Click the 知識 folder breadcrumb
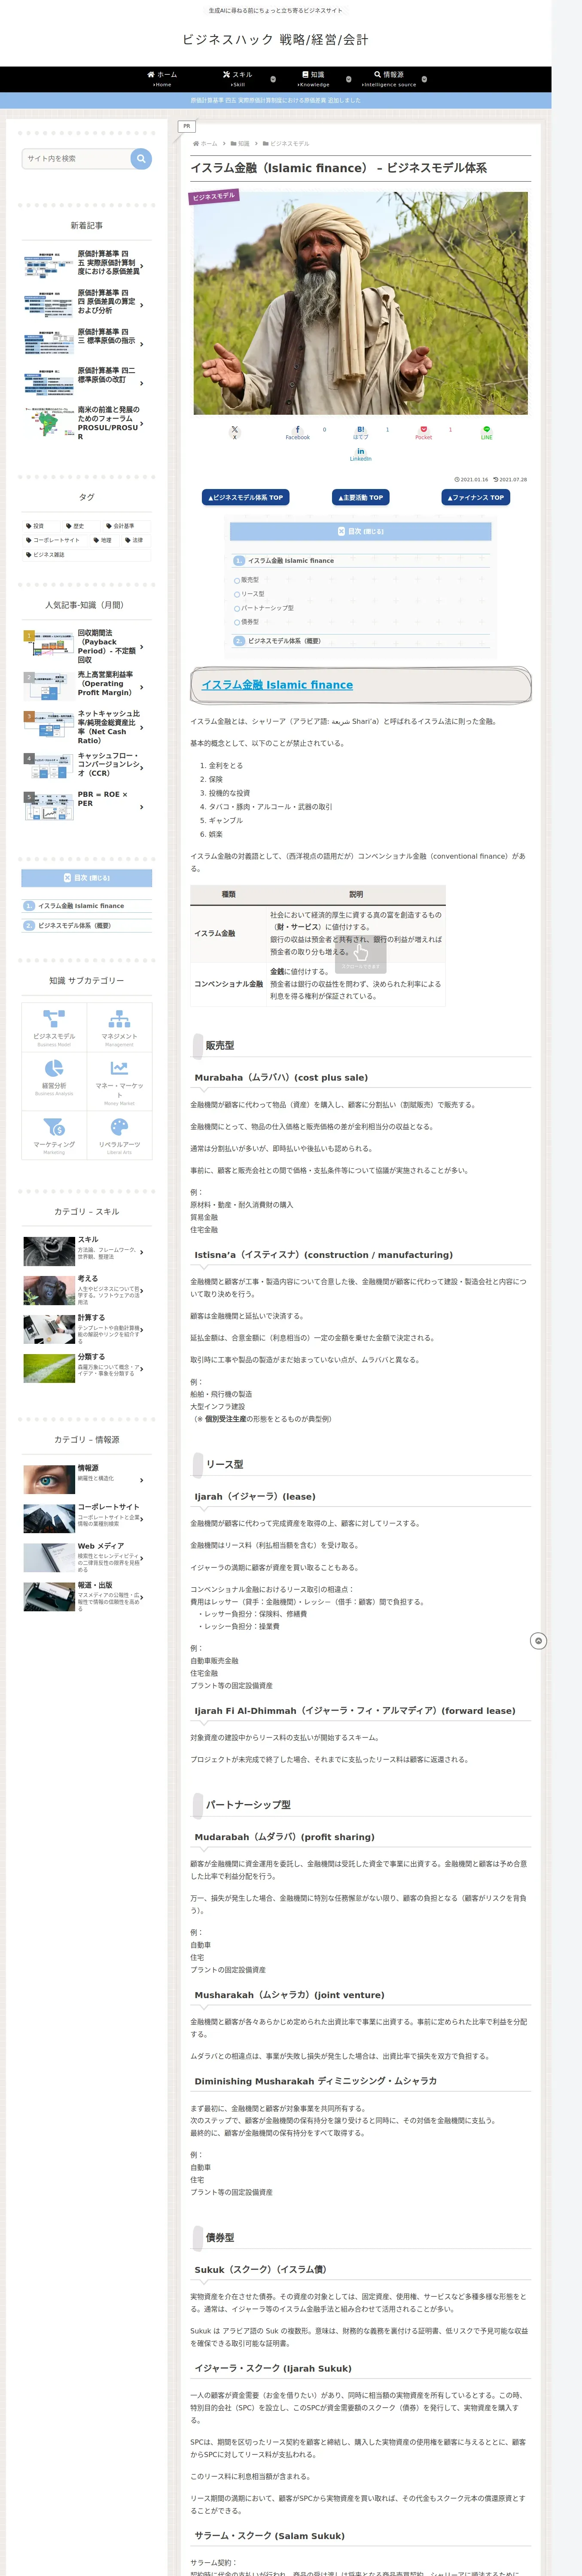Screen dimensions: 582x2576 tap(241, 143)
